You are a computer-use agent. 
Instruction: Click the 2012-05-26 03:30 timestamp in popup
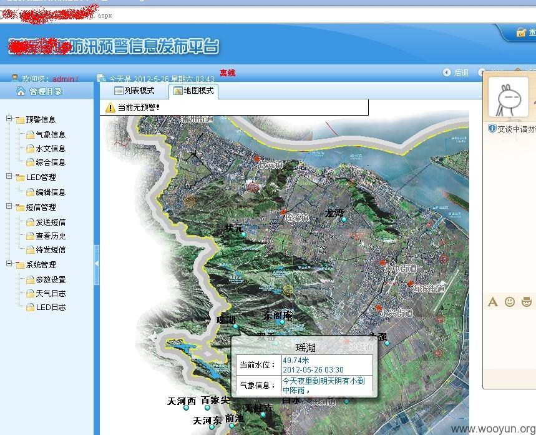[x=313, y=370]
